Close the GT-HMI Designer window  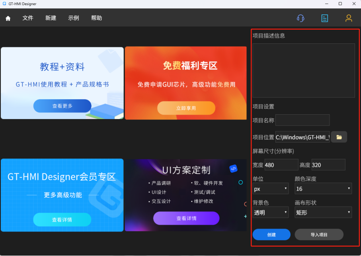(x=354, y=4)
